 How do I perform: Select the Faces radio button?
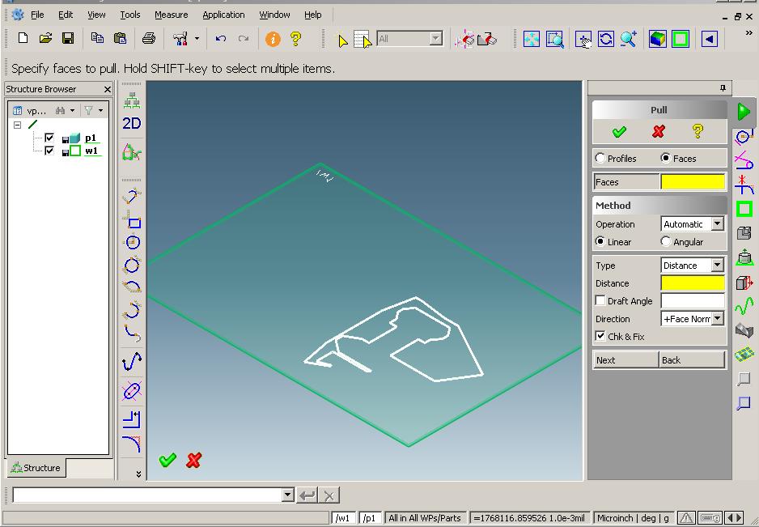[666, 158]
